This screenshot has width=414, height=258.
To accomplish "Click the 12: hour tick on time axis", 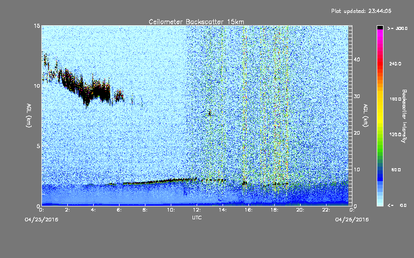I will (x=197, y=210).
